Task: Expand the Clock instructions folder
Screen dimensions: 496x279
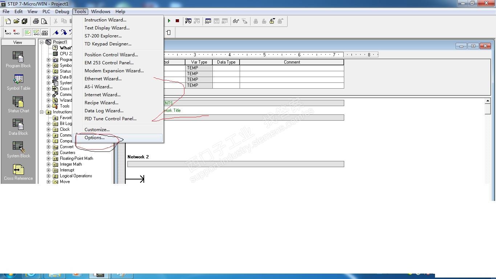Action: coord(48,129)
